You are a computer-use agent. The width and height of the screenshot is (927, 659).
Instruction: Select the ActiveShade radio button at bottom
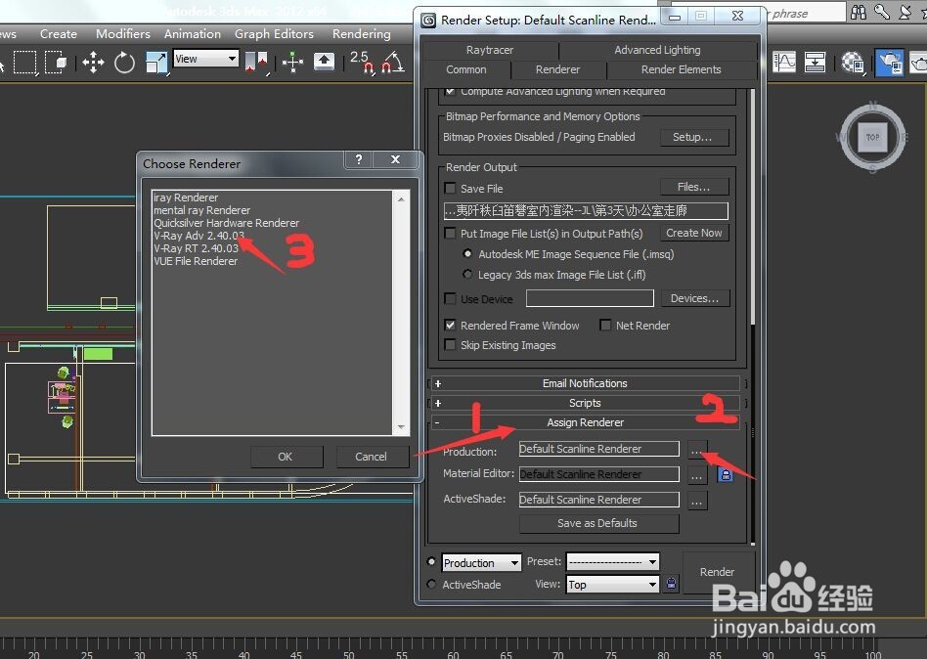click(x=431, y=584)
